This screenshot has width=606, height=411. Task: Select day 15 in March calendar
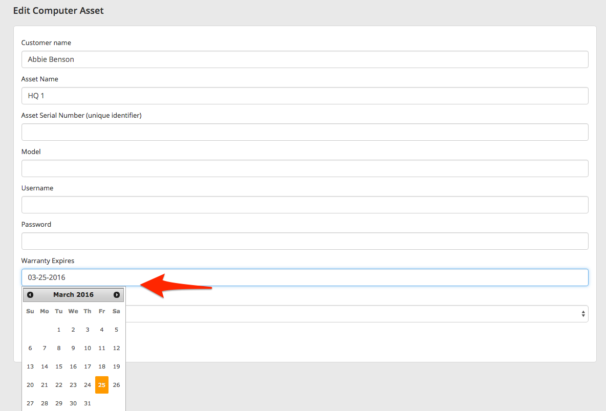click(x=59, y=366)
